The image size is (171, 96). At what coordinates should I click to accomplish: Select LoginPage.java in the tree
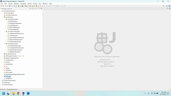(14, 25)
